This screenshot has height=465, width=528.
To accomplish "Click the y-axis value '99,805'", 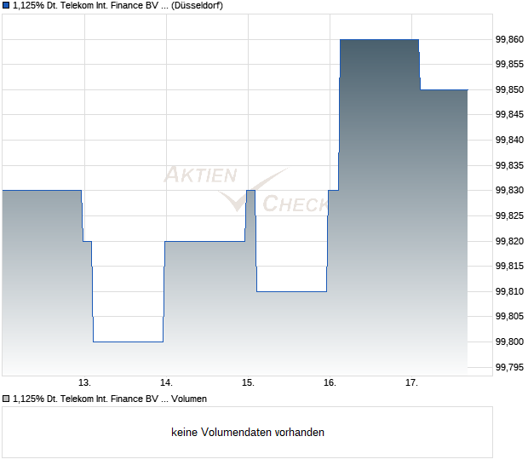I will tap(509, 316).
